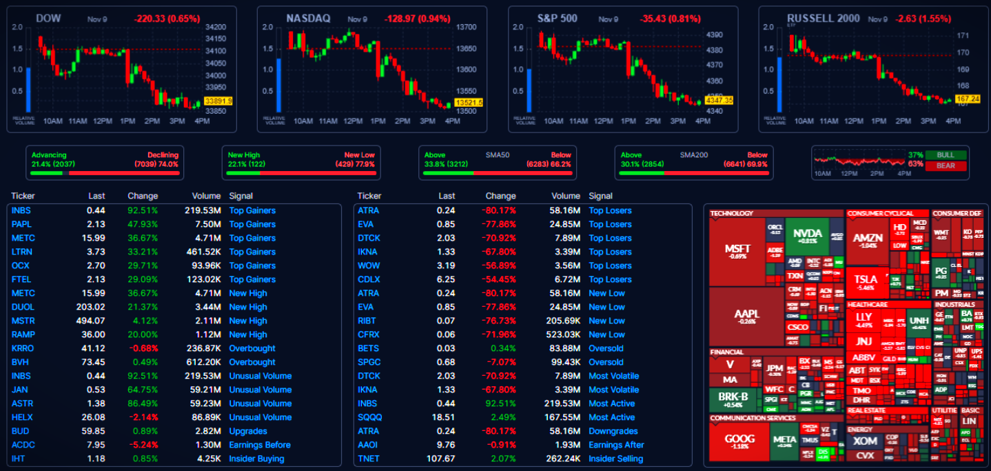Viewport: 991px width, 471px height.
Task: Click the NVDA tile in heatmap
Action: click(x=807, y=237)
